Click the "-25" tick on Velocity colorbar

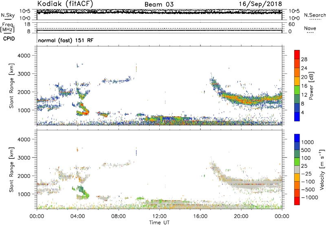(306, 173)
